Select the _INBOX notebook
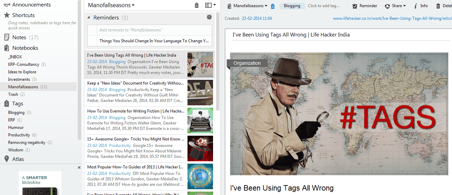452x195 pixels. (x=15, y=57)
